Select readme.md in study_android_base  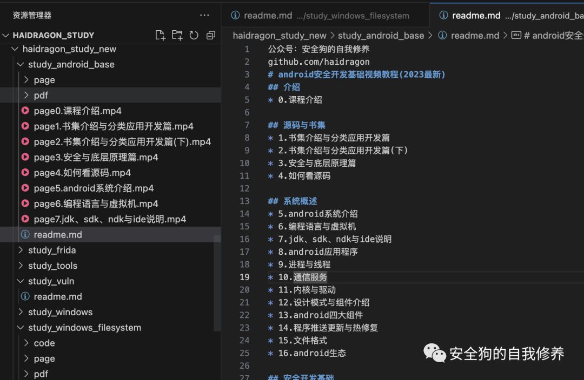pos(110,234)
